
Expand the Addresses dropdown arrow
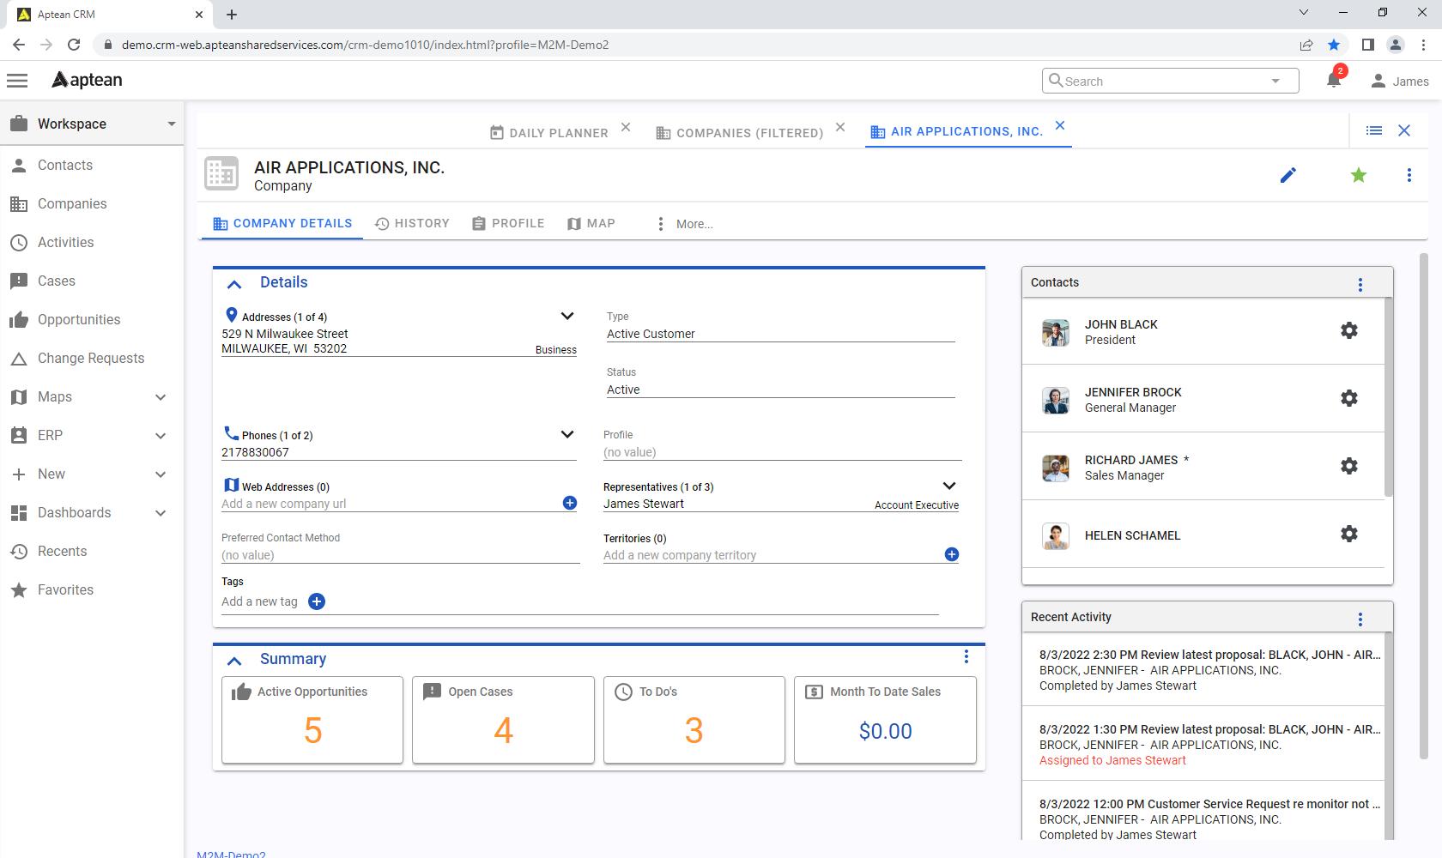point(566,316)
